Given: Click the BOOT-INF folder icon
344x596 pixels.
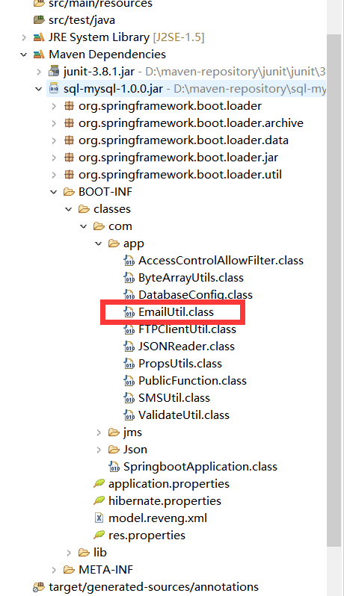Looking at the screenshot, I should point(69,191).
